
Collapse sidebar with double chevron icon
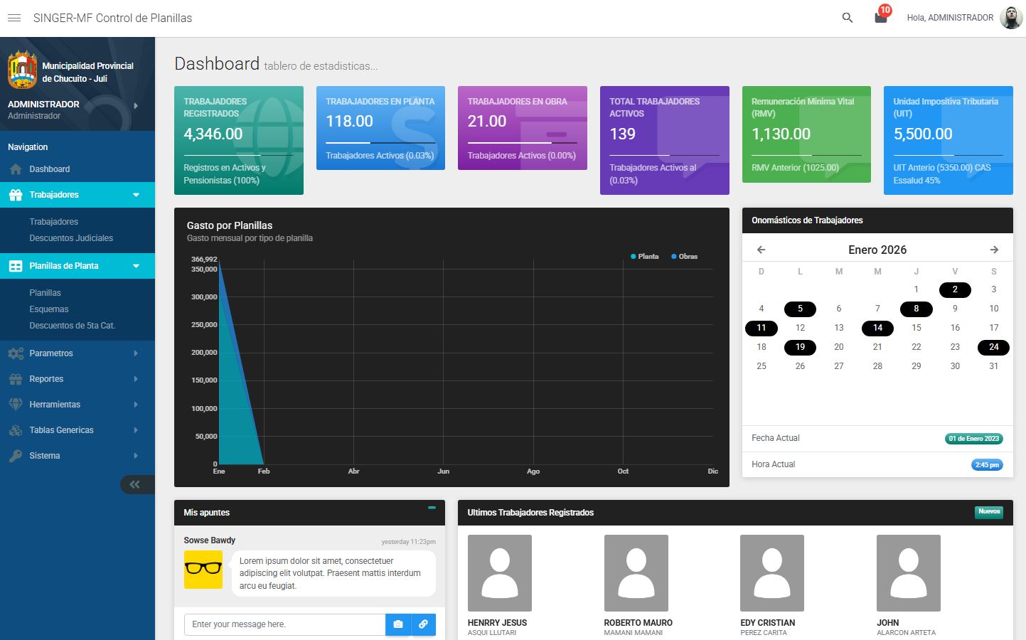pyautogui.click(x=134, y=485)
